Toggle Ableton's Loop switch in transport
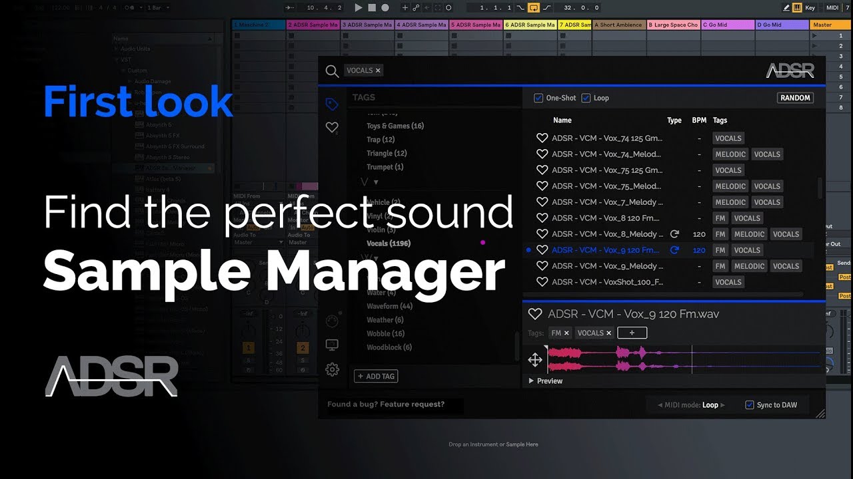Screen dimensions: 853x479 tap(533, 8)
